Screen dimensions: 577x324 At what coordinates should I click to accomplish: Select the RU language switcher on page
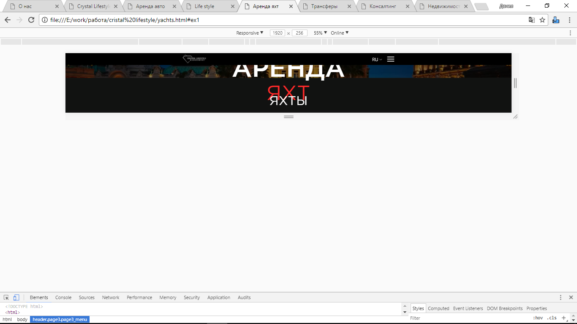pos(377,59)
